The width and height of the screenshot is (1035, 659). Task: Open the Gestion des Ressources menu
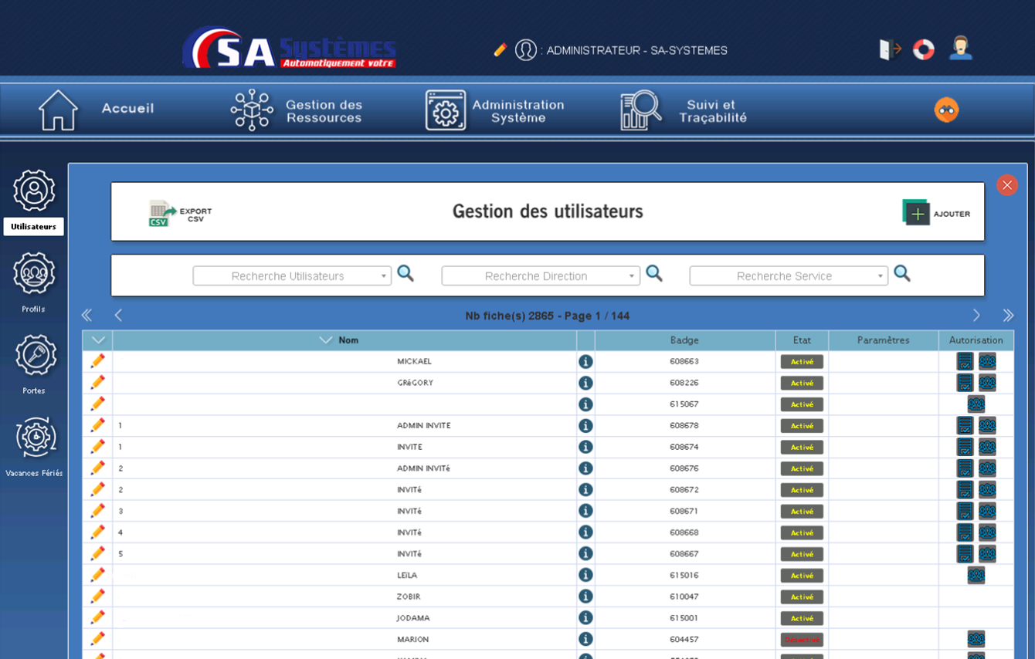297,110
